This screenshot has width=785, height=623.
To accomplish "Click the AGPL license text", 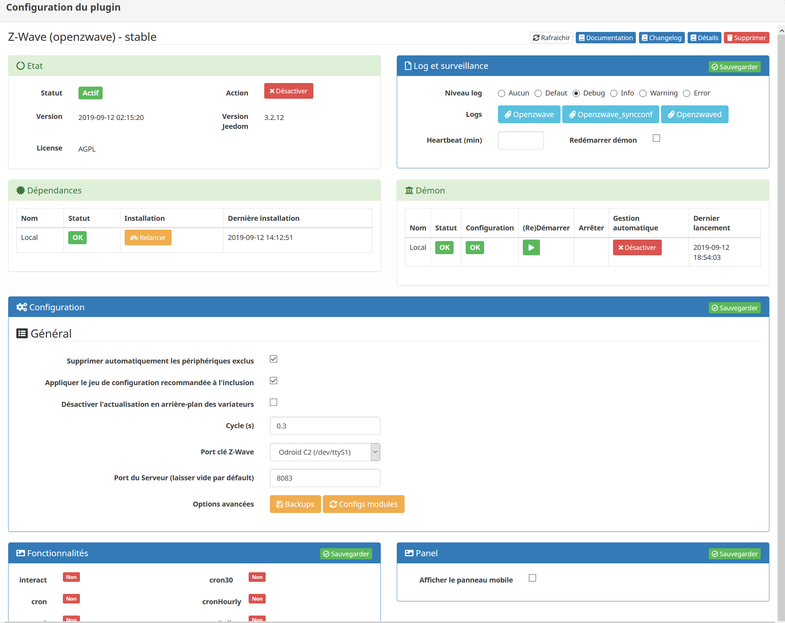I will point(87,149).
